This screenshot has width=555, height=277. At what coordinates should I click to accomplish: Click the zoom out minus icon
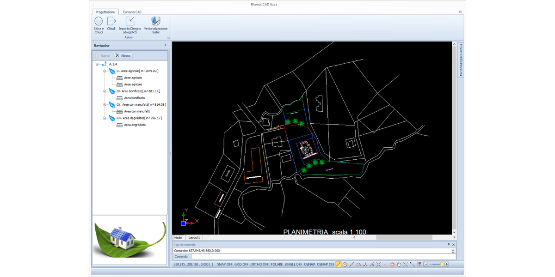click(x=425, y=264)
